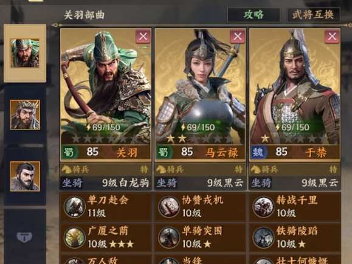Open the 转战千里 skill icon
The height and width of the screenshot is (264, 352).
click(x=263, y=207)
